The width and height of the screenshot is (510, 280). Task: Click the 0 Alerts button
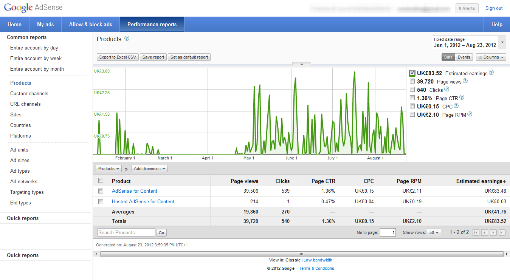pos(467,8)
